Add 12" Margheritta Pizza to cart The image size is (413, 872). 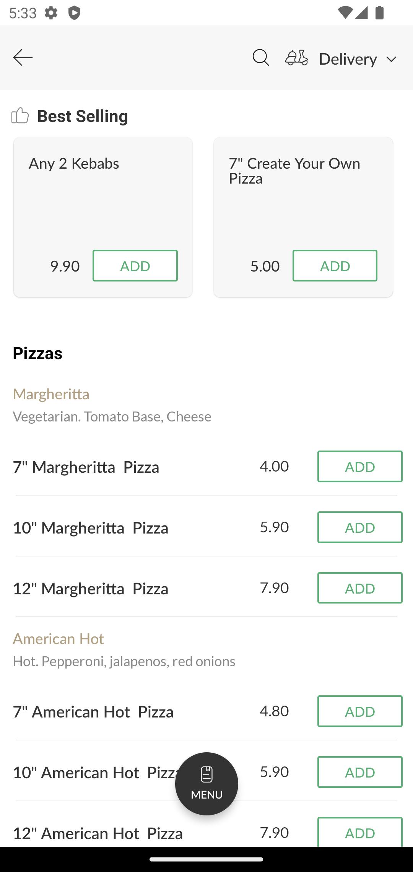[360, 588]
